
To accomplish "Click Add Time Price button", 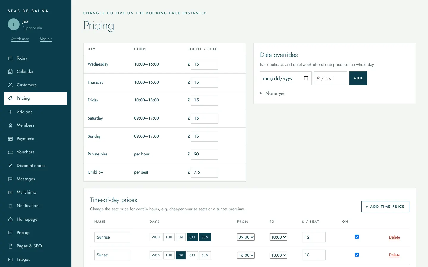I will (385, 207).
